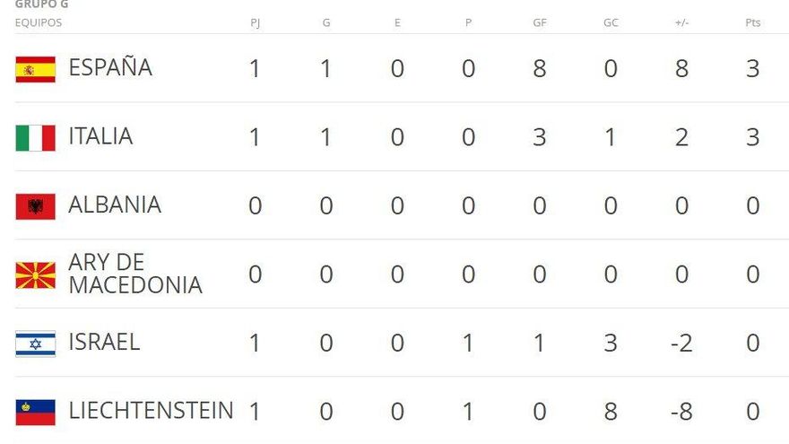
Task: Open the ISRAEL team link
Action: tap(104, 342)
